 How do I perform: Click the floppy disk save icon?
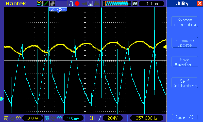[x=90, y=4]
